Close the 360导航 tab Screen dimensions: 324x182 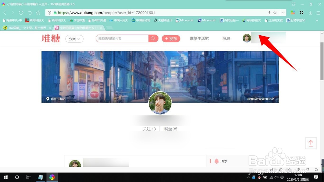50,28
